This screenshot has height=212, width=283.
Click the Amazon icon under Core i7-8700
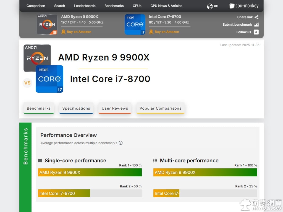click(151, 32)
